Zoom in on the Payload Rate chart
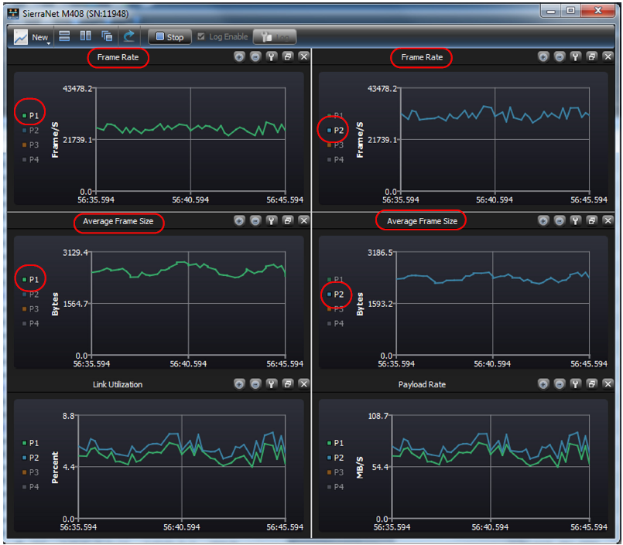Image resolution: width=623 pixels, height=545 pixels. [x=543, y=384]
